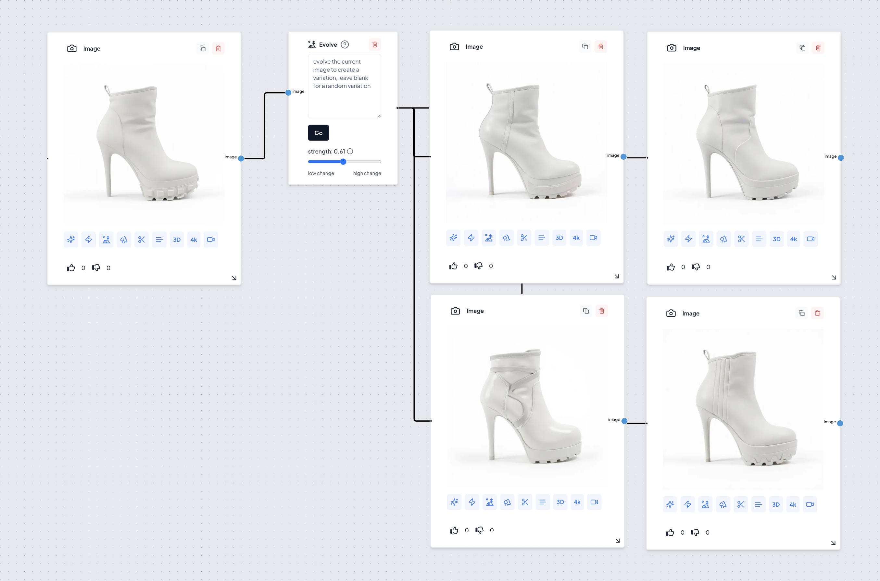This screenshot has height=581, width=880.
Task: Thumbs down the top-middle boot image
Action: (479, 266)
